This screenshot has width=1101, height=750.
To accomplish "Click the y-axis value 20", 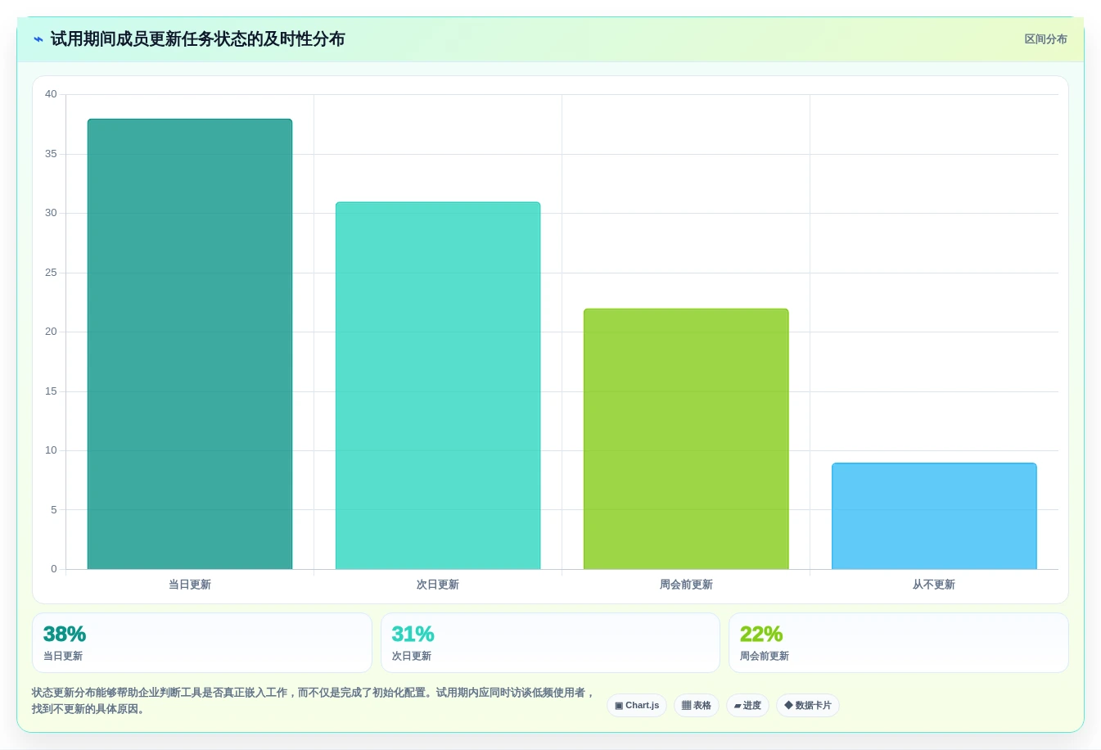I will (x=51, y=332).
